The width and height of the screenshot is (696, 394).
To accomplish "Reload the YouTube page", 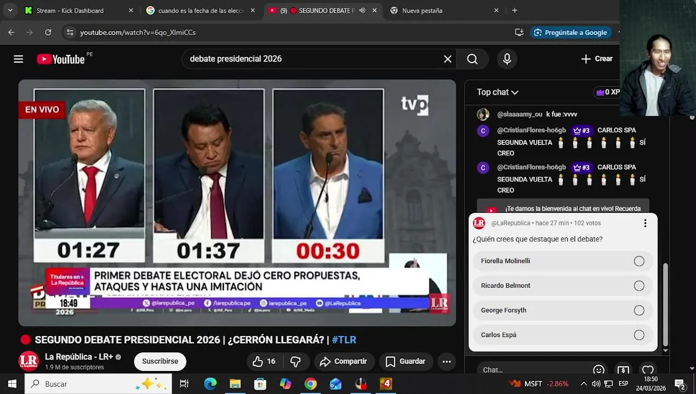I will pos(48,32).
